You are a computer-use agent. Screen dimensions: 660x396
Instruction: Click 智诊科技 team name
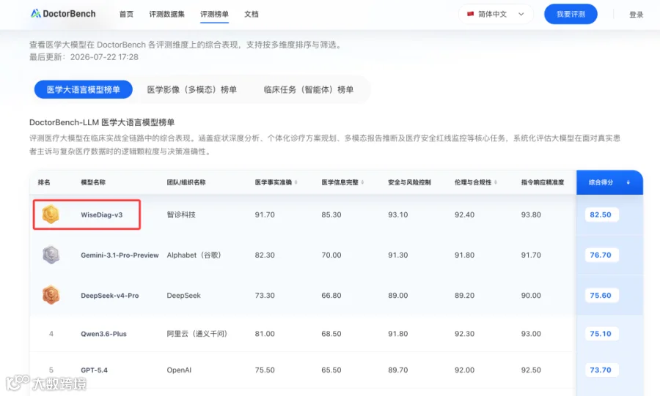click(x=181, y=214)
